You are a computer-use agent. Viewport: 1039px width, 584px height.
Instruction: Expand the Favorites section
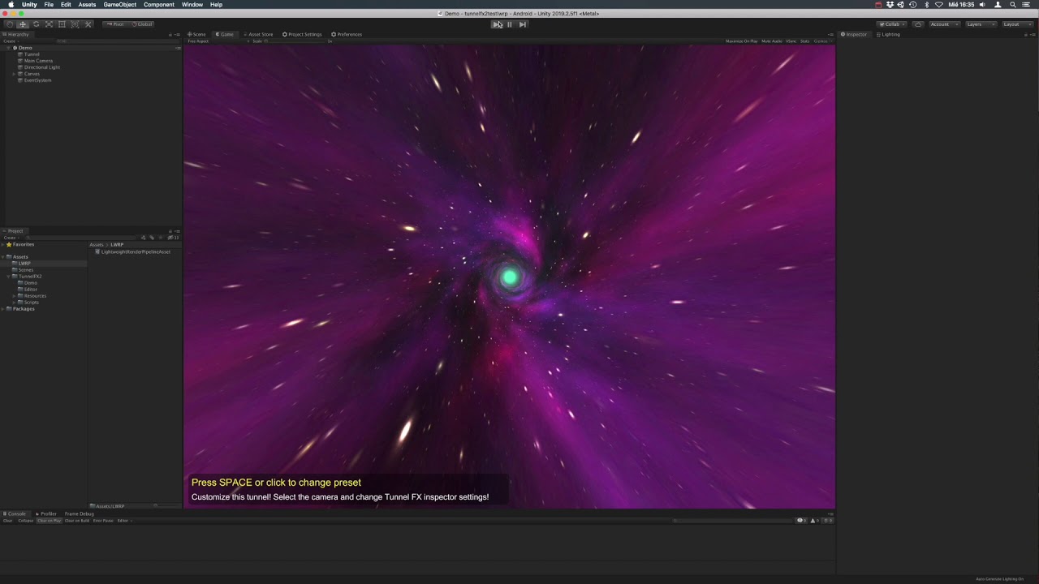[3, 244]
